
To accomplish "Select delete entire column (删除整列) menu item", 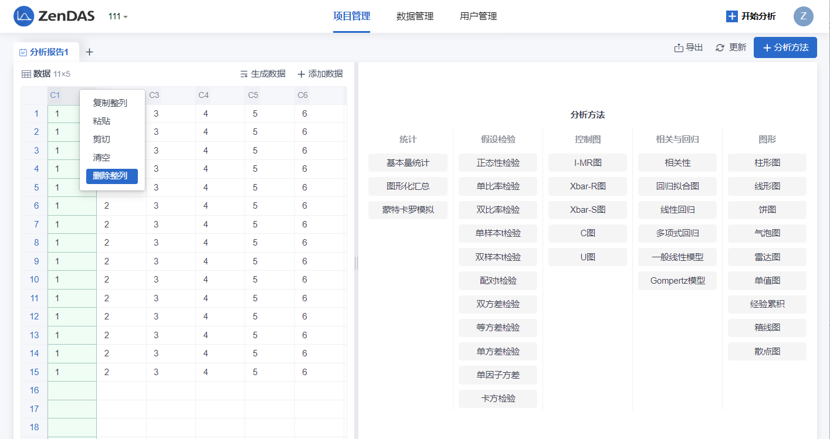I will point(111,176).
